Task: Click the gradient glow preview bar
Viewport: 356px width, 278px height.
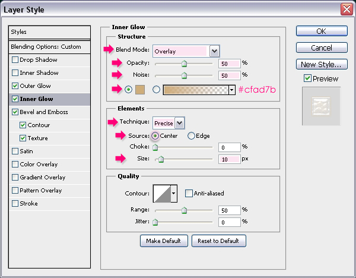Action: pos(195,90)
